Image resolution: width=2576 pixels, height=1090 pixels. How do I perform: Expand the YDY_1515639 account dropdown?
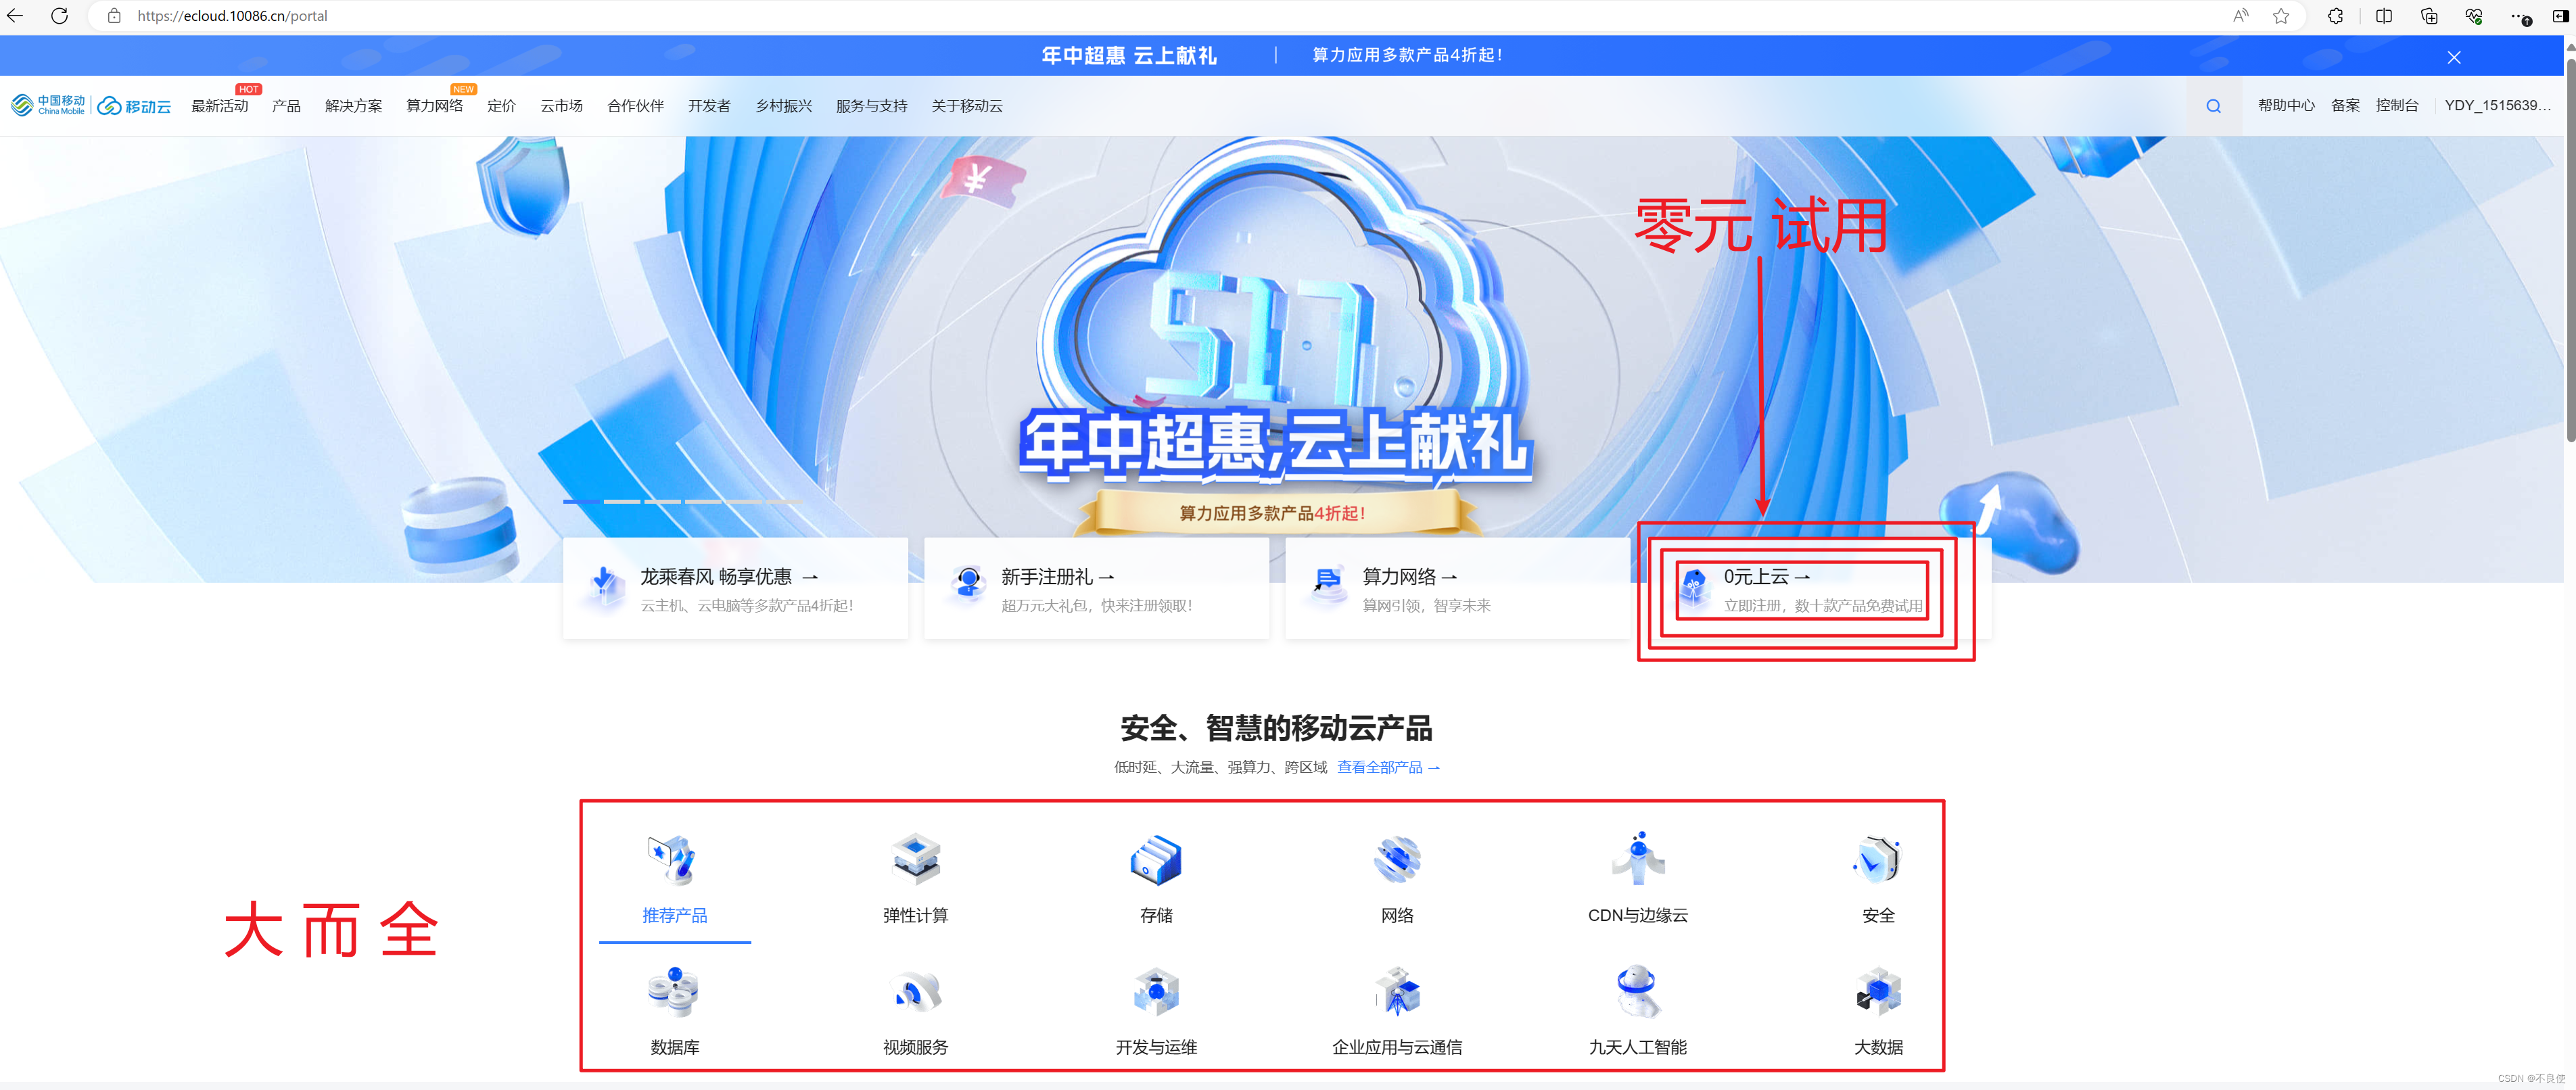click(2497, 106)
